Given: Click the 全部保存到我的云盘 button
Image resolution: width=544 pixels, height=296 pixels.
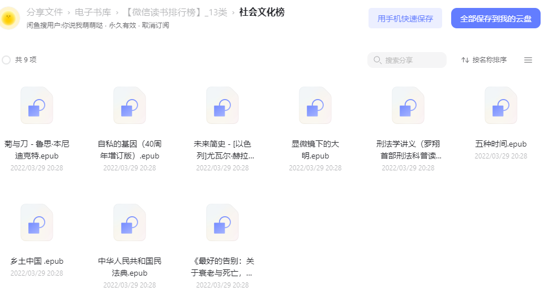Looking at the screenshot, I should click(496, 18).
